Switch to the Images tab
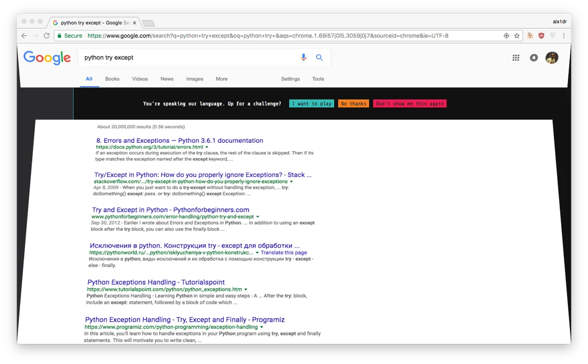588x364 pixels. (195, 79)
